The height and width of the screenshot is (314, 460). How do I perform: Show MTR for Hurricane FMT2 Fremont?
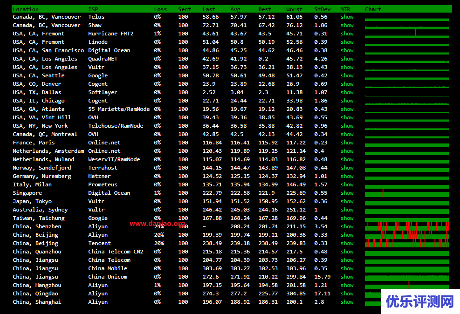(347, 34)
